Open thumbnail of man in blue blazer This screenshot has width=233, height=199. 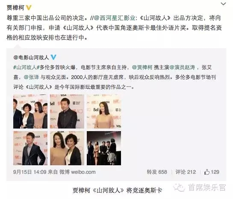tap(30, 148)
